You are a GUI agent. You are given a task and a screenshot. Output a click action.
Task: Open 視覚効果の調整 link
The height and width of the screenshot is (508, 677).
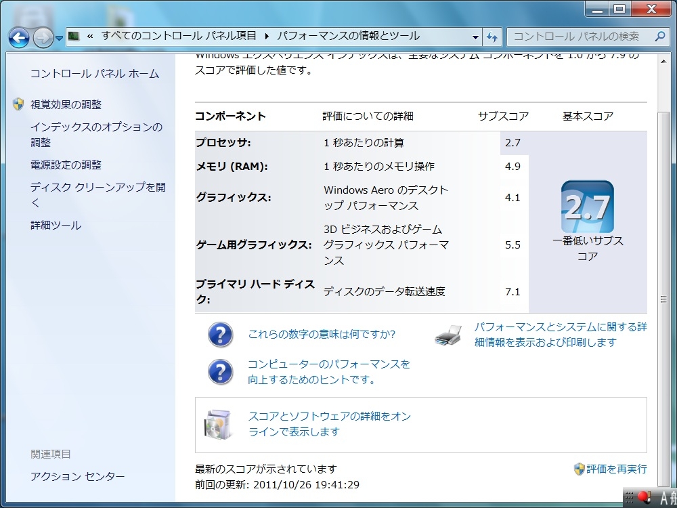66,104
